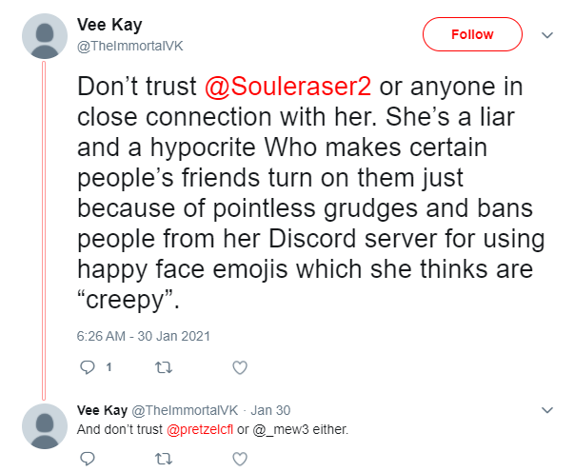View the reply count of 1 on main tweet
Viewport: 574px width, 472px height.
[x=109, y=367]
